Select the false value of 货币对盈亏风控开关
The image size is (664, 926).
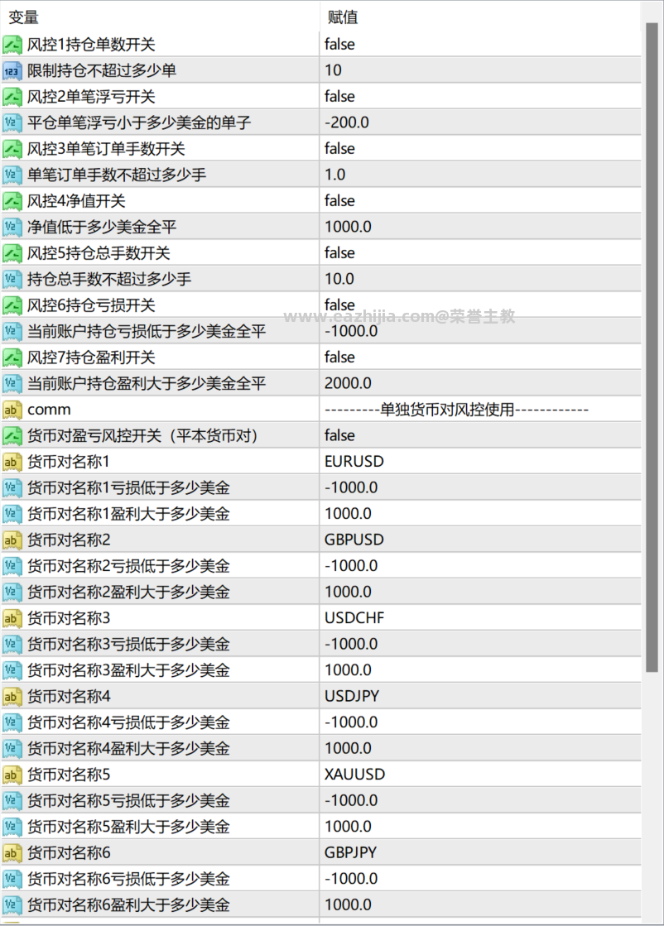pos(339,435)
